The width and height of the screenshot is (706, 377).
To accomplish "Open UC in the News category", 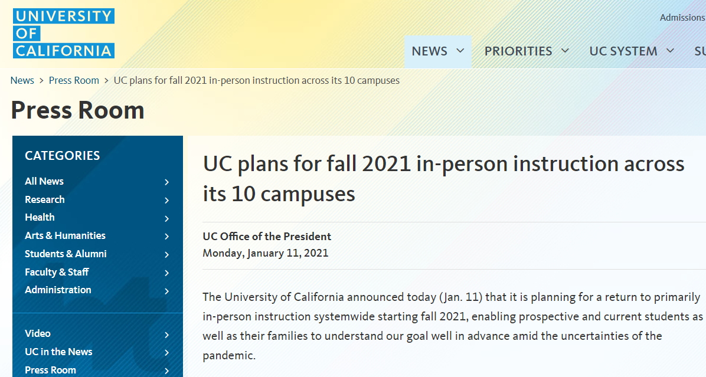I will tap(58, 352).
